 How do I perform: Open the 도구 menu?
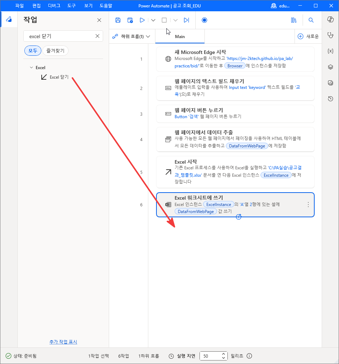[72, 6]
